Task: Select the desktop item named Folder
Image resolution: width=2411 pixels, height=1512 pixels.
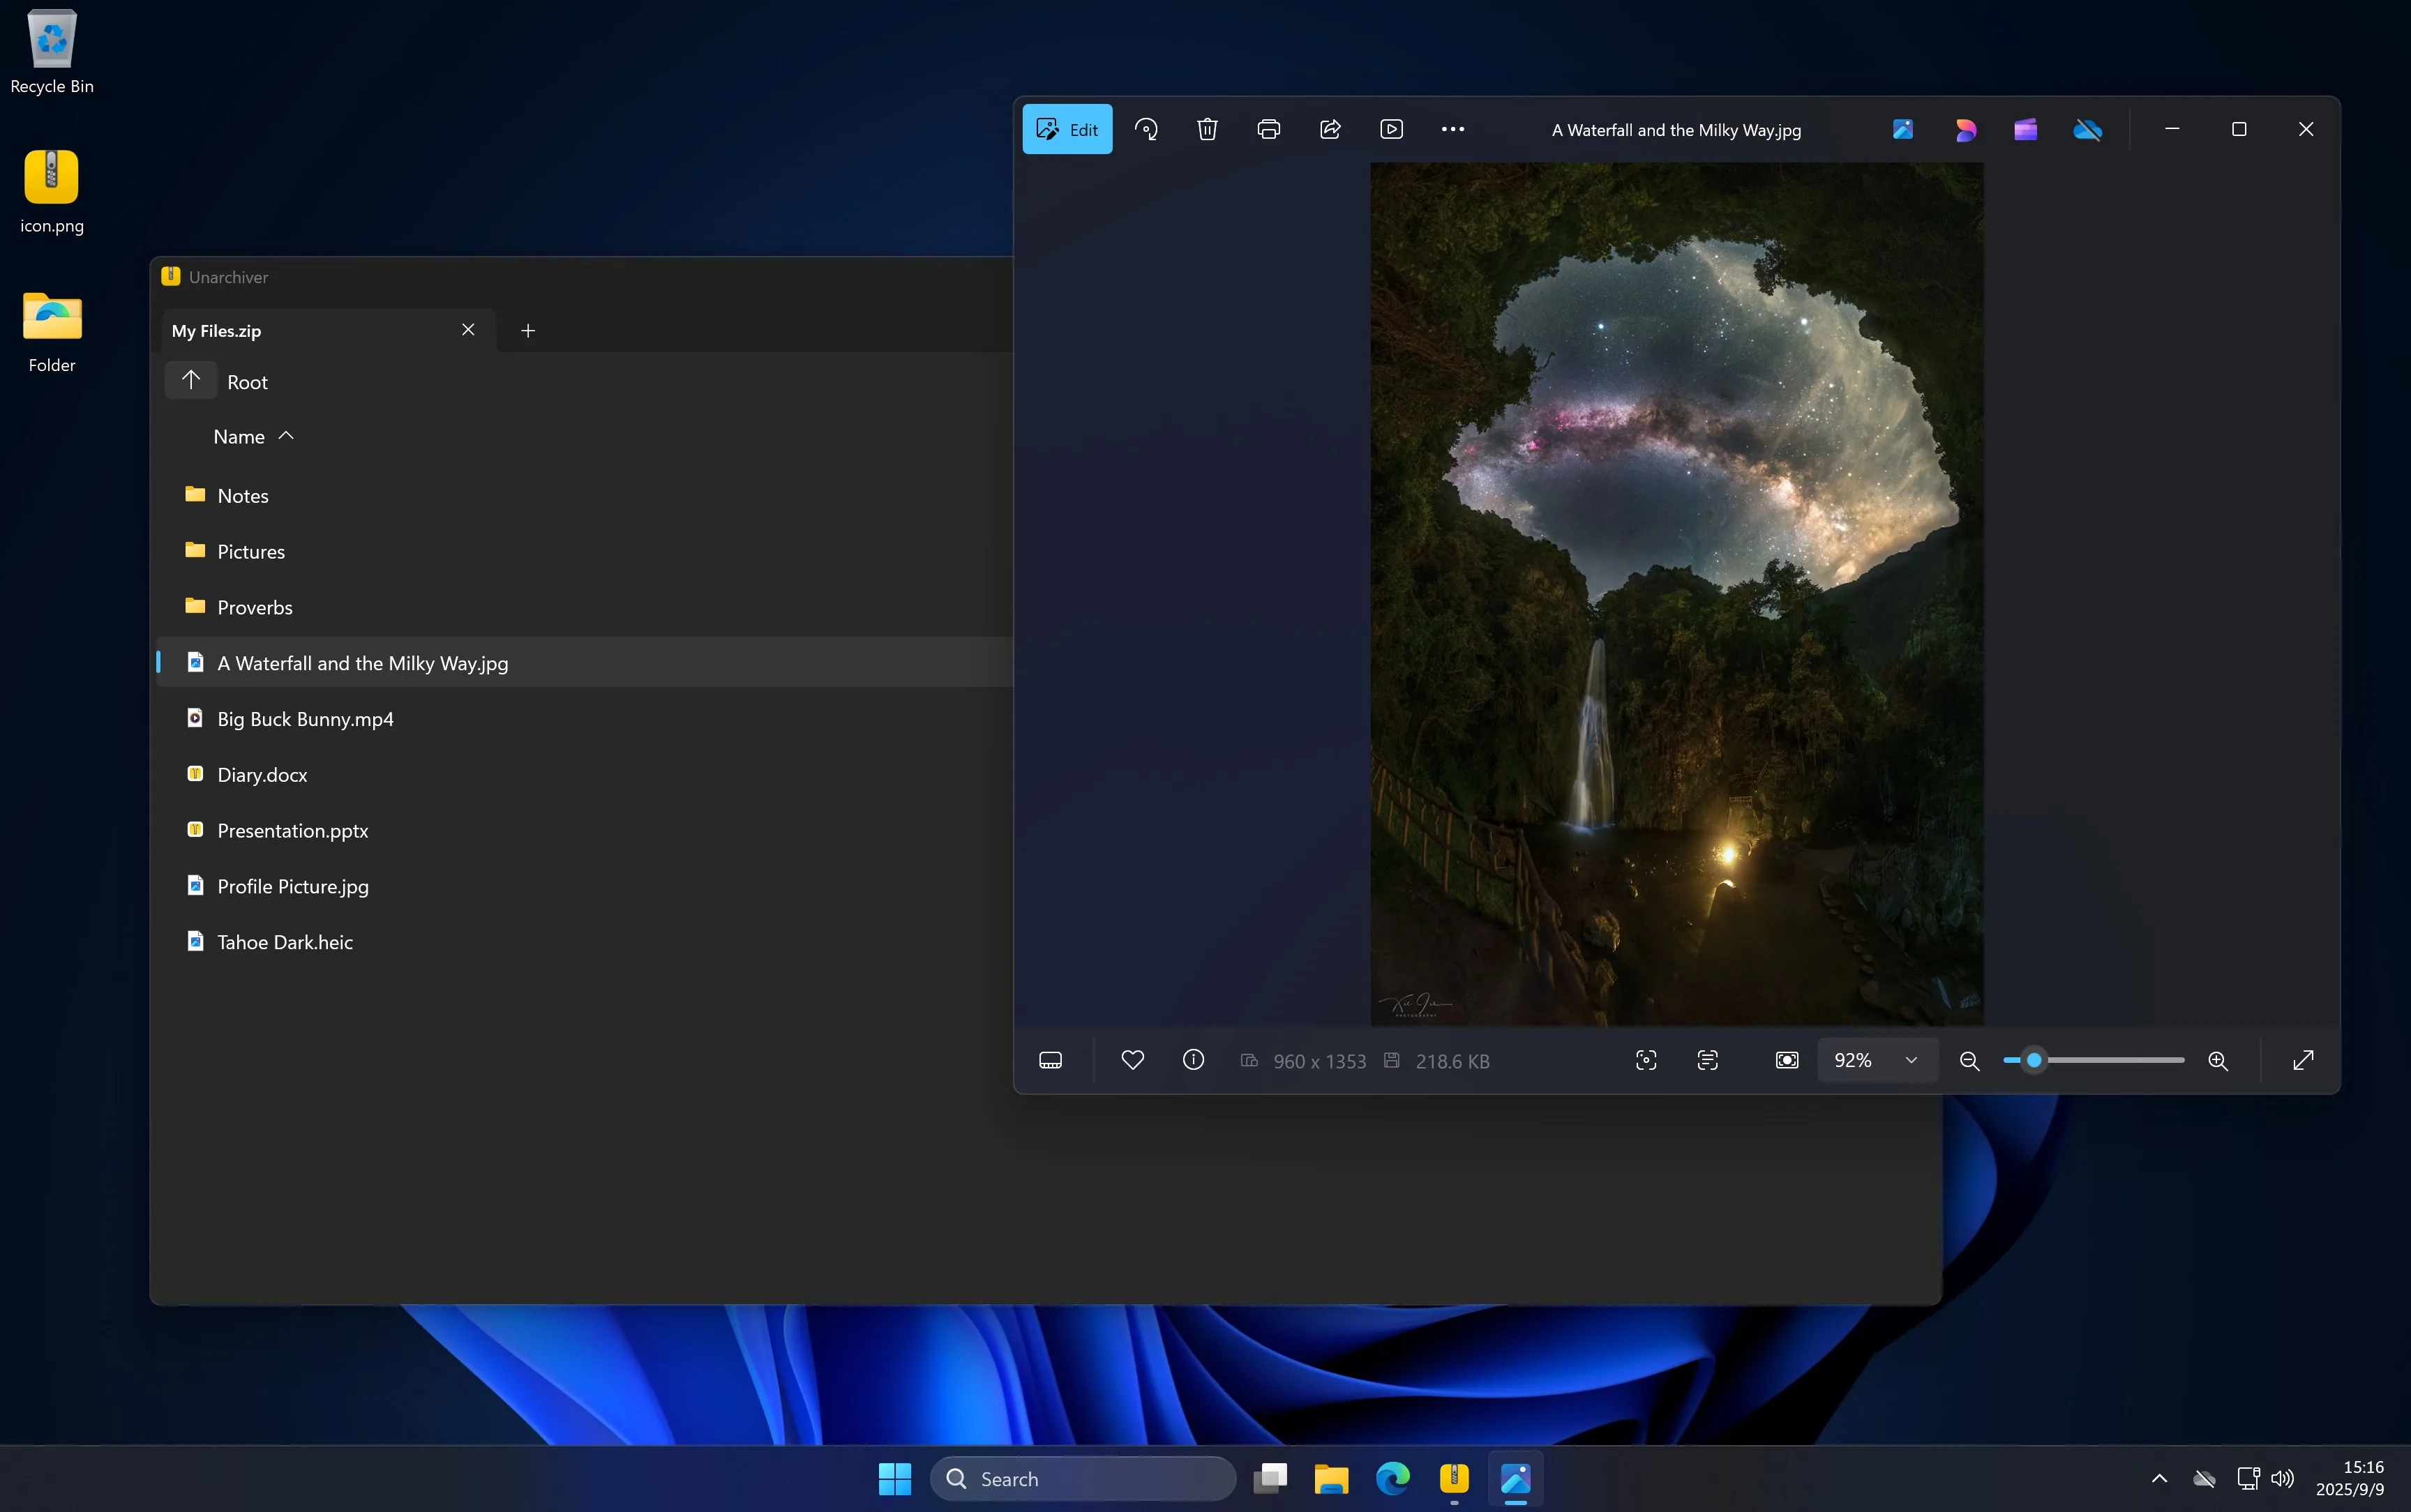Action: point(52,332)
